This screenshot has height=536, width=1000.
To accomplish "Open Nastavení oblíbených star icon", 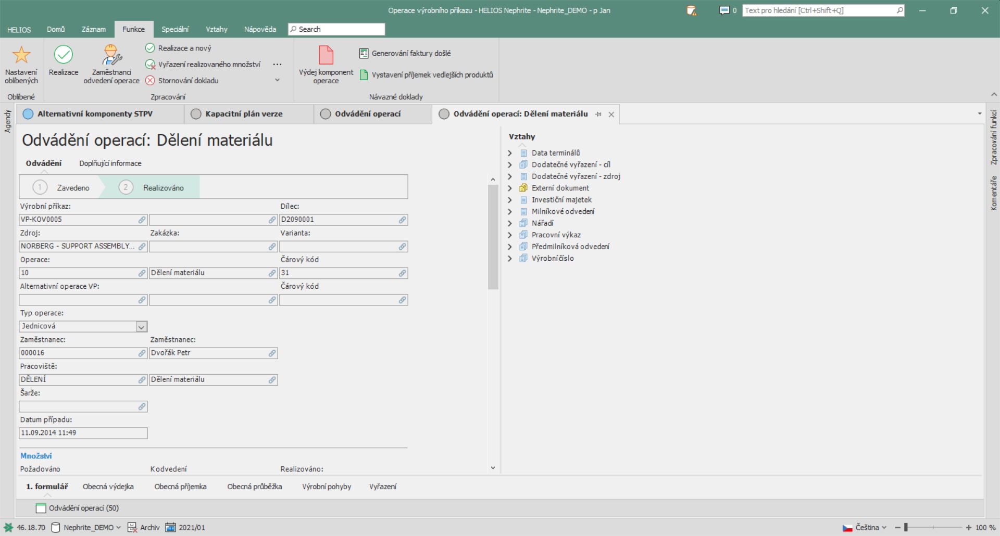I will (x=21, y=55).
